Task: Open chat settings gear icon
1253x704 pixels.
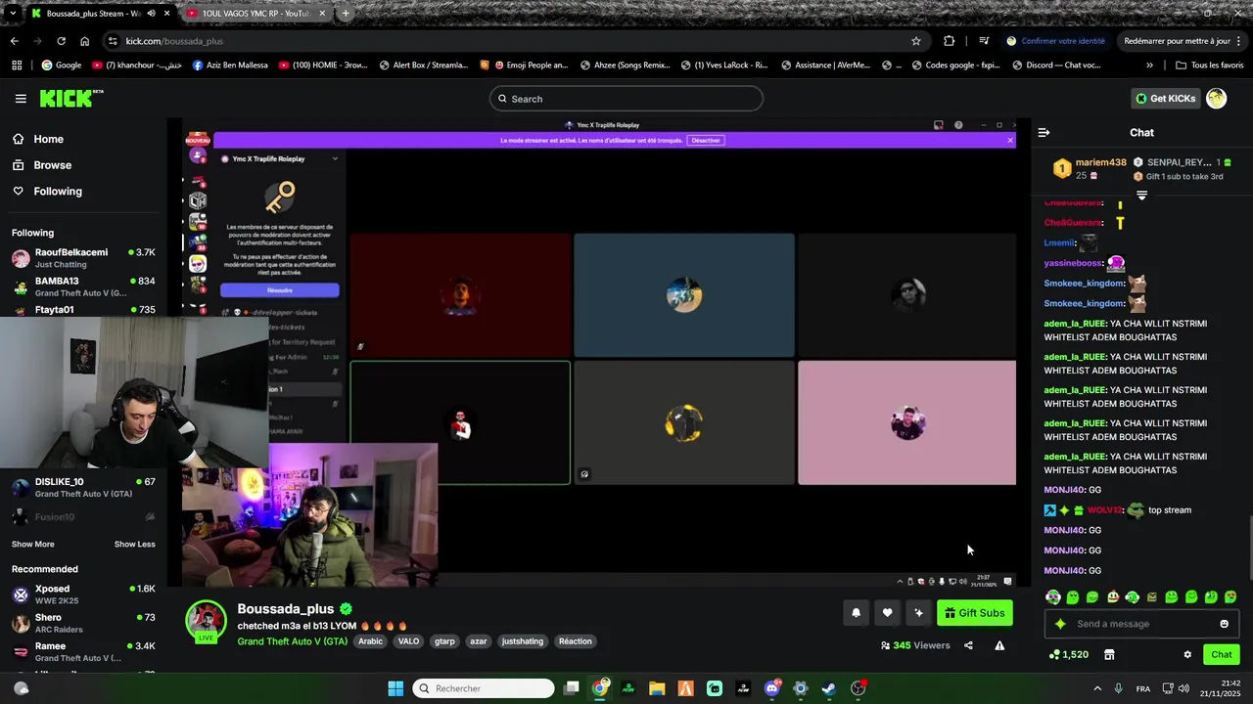Action: [x=1187, y=654]
